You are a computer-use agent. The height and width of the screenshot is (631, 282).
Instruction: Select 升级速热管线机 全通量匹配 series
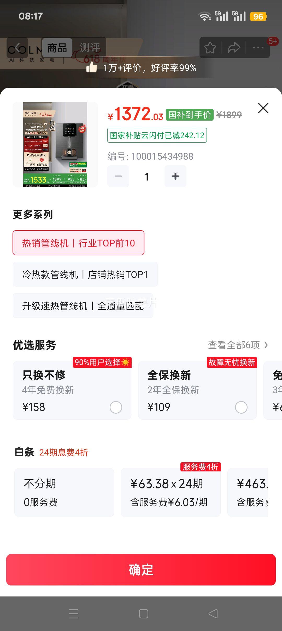pos(83,306)
